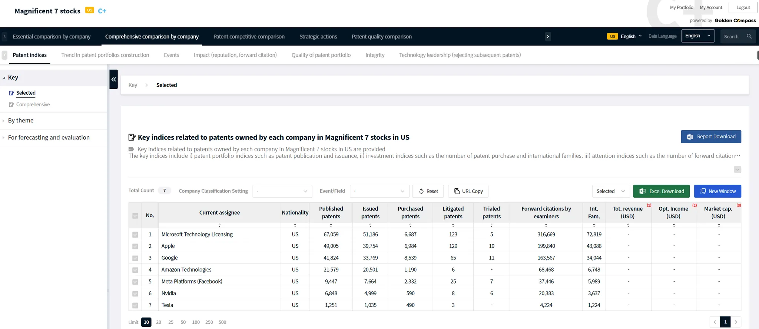Switch to Essential comparison by company tab
759x329 pixels.
point(52,36)
